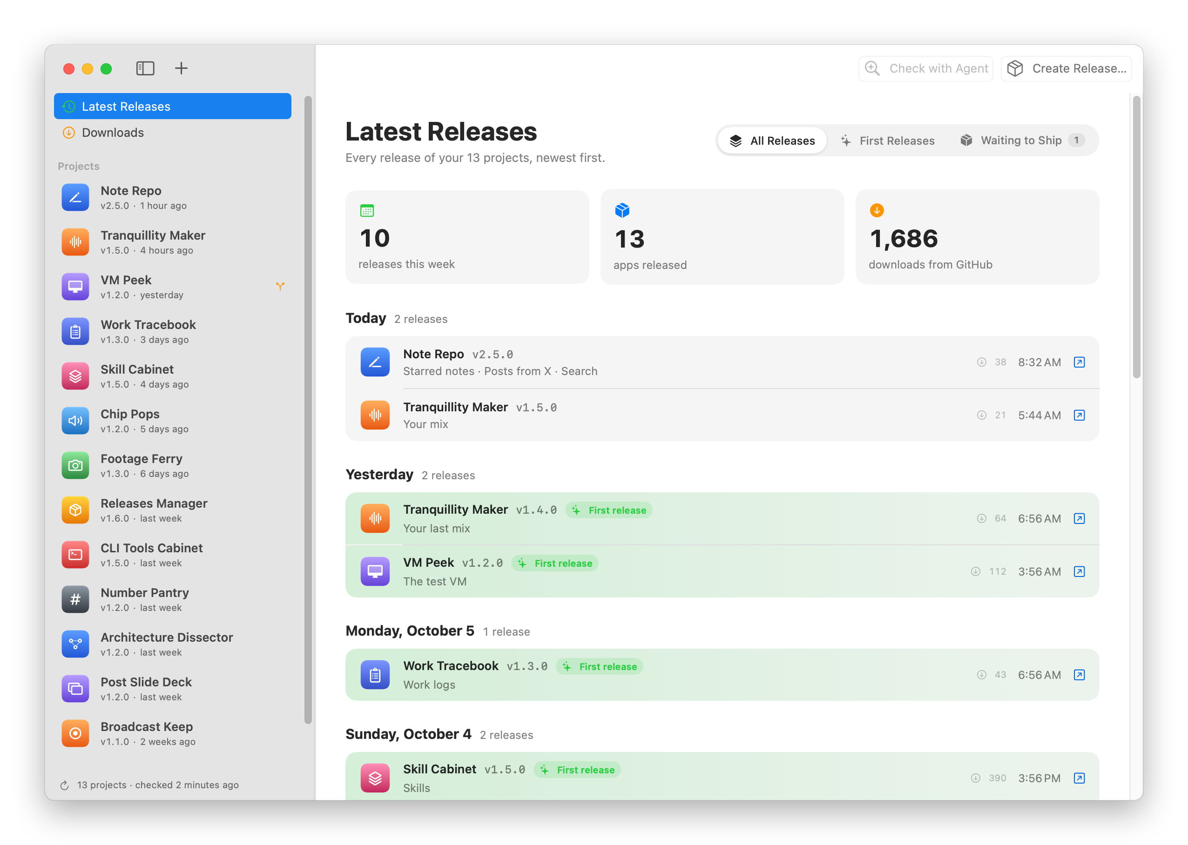Screen dimensions: 1188x845
Task: Click the branch icon on VM Peek row
Action: [x=280, y=287]
